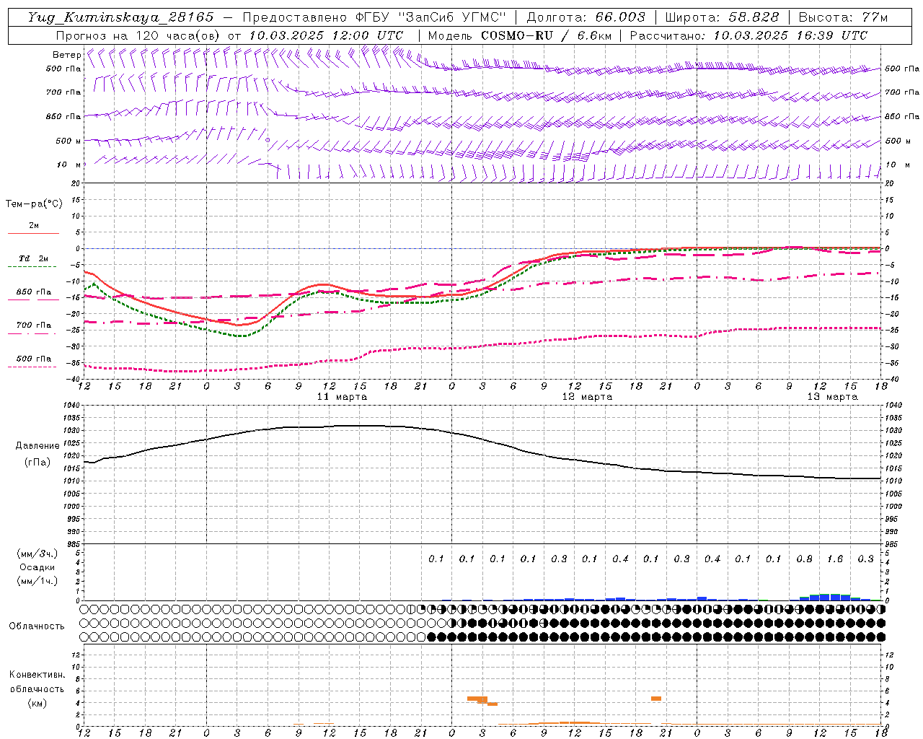Viewport: 923px width, 739px height.
Task: Click the station name Yug_Kuminskaya_28165 in header
Action: (120, 17)
